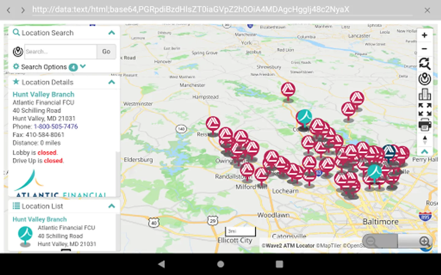Click the refresh search icon in map toolbar
This screenshot has height=275, width=441.
[x=424, y=64]
